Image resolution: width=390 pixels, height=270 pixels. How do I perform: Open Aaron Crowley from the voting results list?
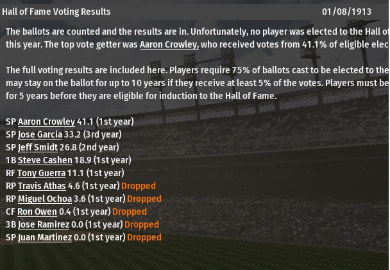click(46, 122)
